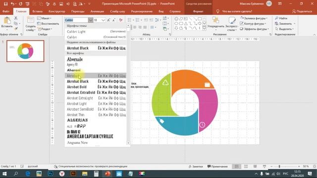Open Экспресс-стили quick styles icon
The height and width of the screenshot is (178, 317).
(x=232, y=20)
